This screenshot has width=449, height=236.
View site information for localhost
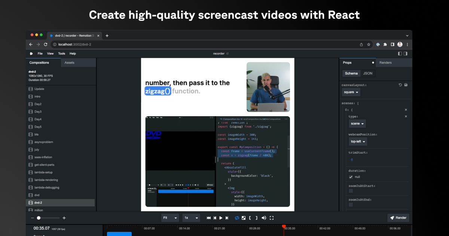coord(55,44)
